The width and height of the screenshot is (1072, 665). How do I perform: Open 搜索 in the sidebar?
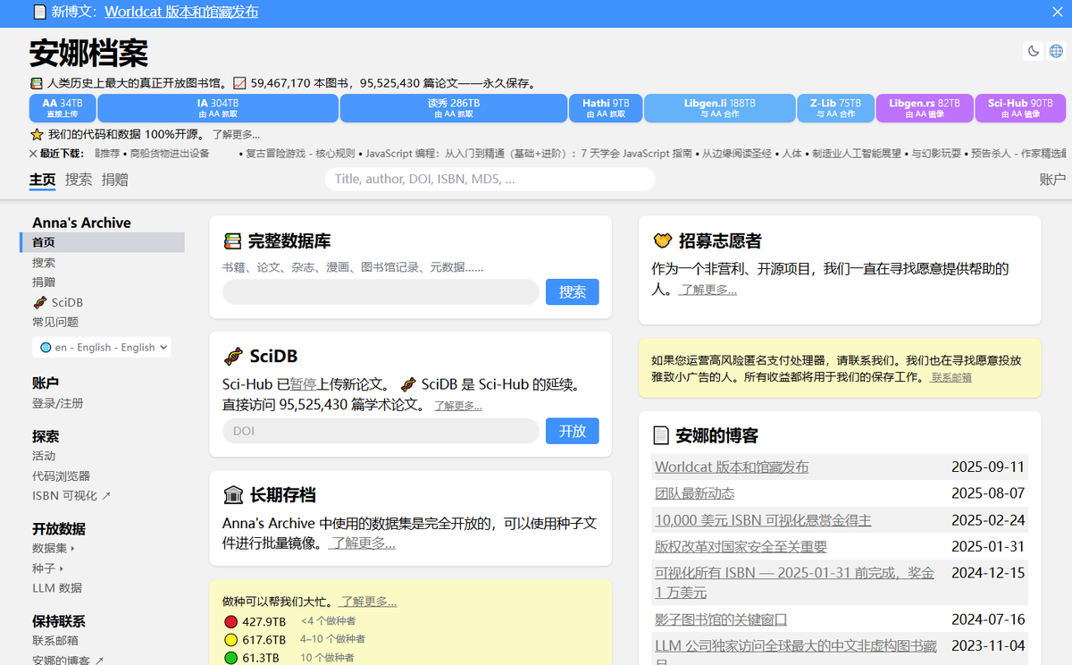[44, 263]
